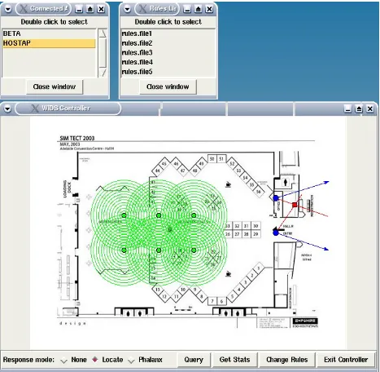Click Exit Controller button
This screenshot has width=380, height=372.
point(346,360)
